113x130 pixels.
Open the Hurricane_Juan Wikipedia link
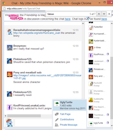[x=37, y=33]
